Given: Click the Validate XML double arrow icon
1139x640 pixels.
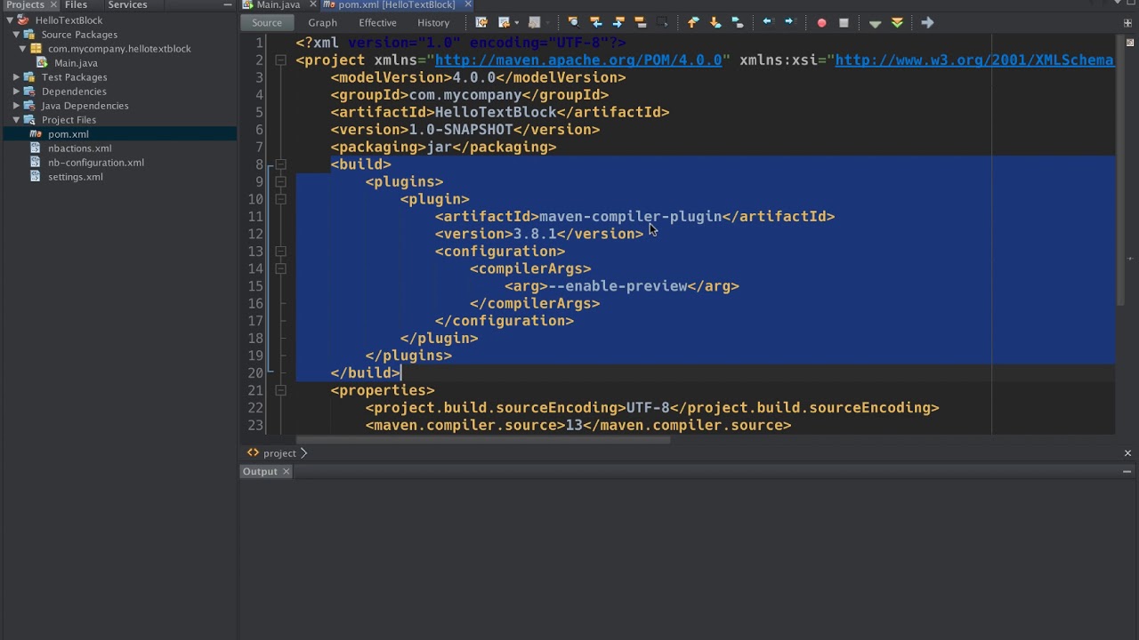Looking at the screenshot, I should coord(897,22).
